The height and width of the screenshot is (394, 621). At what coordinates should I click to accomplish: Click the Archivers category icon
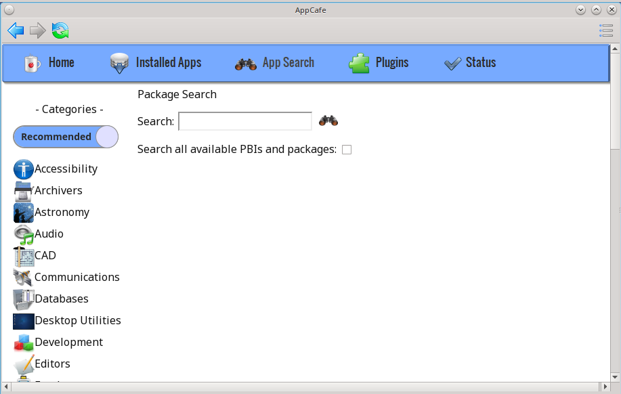23,192
